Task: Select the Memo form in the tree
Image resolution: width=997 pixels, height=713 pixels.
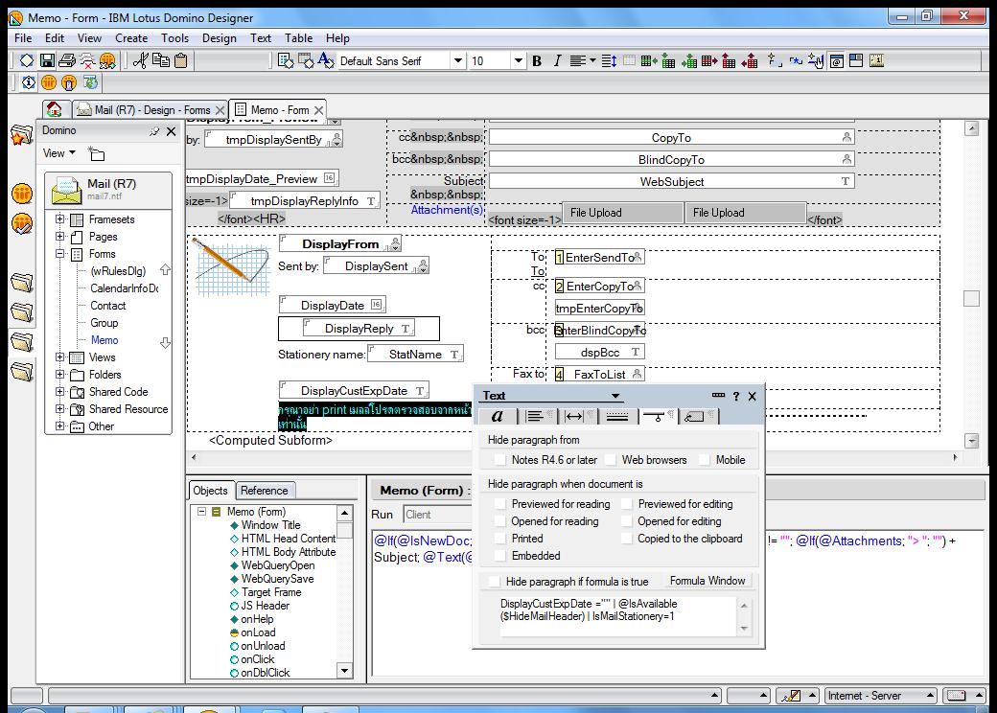Action: [104, 340]
